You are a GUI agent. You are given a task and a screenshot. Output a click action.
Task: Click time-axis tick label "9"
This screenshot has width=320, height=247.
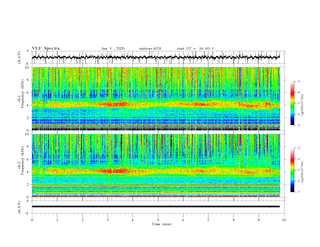coord(259,220)
